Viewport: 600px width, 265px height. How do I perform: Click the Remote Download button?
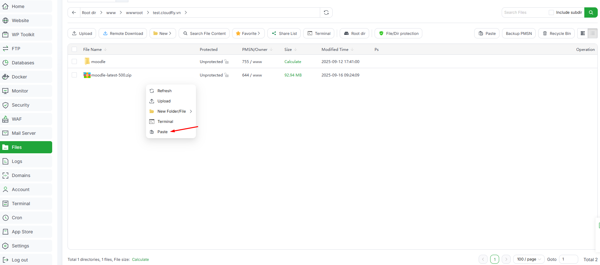click(x=123, y=33)
